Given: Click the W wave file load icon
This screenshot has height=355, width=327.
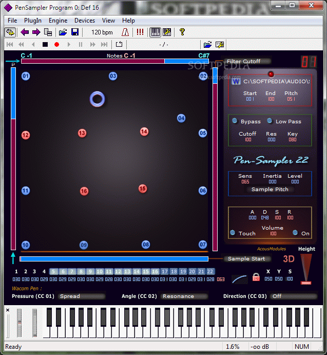Looking at the screenshot, I should [236, 82].
